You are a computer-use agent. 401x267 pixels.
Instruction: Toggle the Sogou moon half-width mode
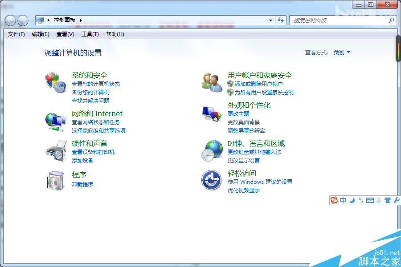(x=352, y=200)
